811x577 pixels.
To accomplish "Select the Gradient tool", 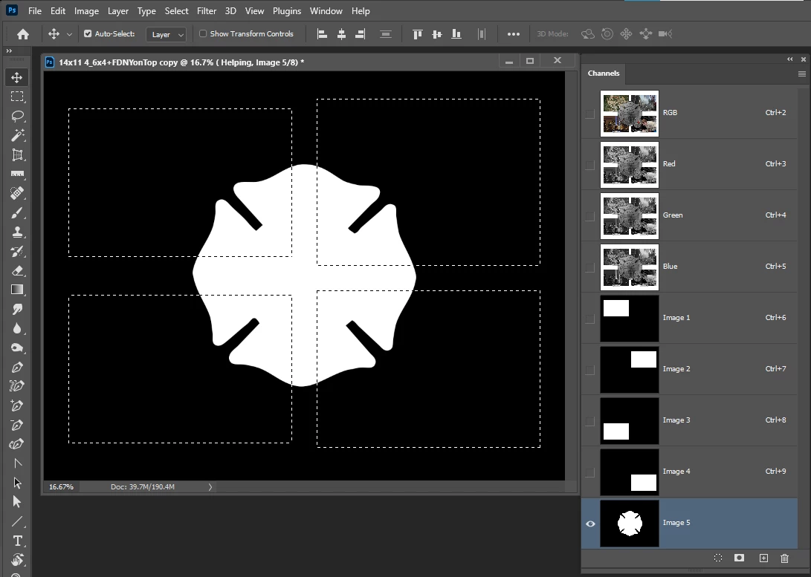I will 17,290.
